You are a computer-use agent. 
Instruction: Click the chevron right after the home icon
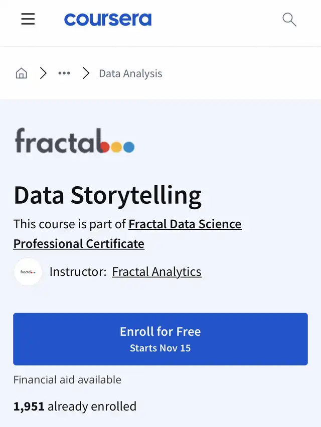click(43, 74)
